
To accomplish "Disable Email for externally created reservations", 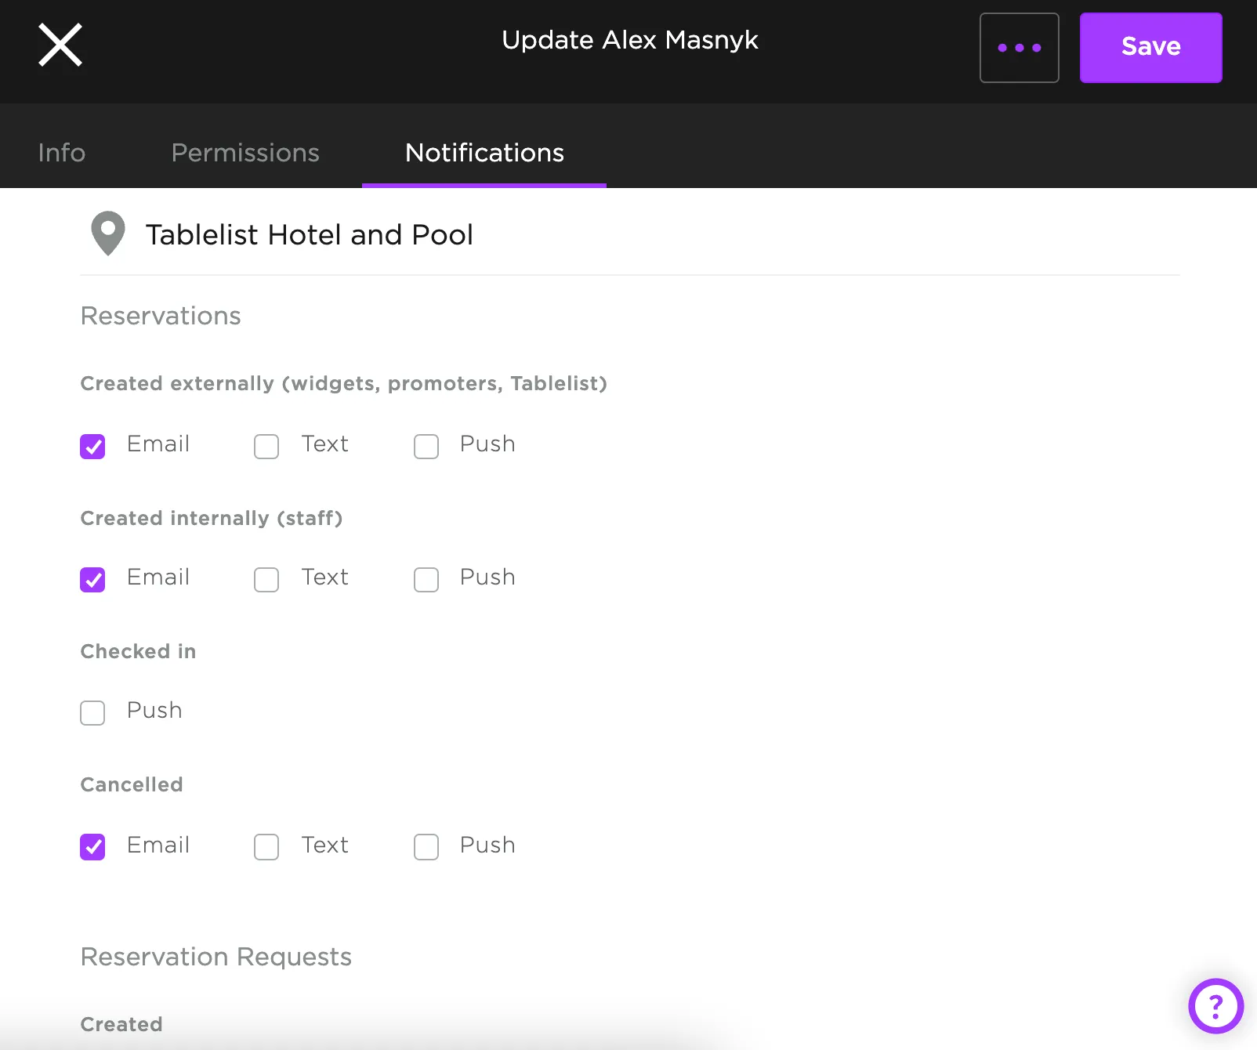I will (x=92, y=447).
